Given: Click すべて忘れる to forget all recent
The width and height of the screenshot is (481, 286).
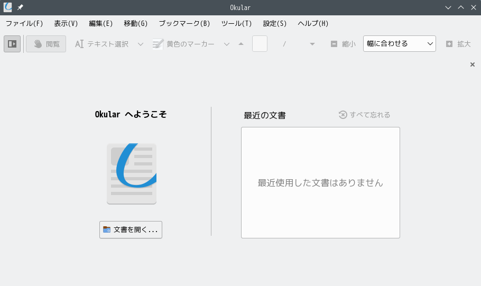Looking at the screenshot, I should pyautogui.click(x=364, y=115).
